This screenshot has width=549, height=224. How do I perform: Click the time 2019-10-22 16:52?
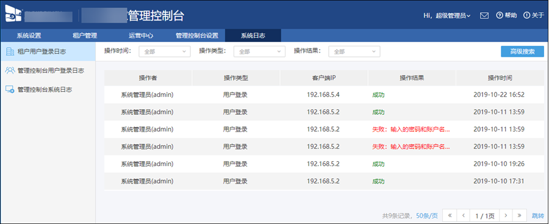(499, 95)
